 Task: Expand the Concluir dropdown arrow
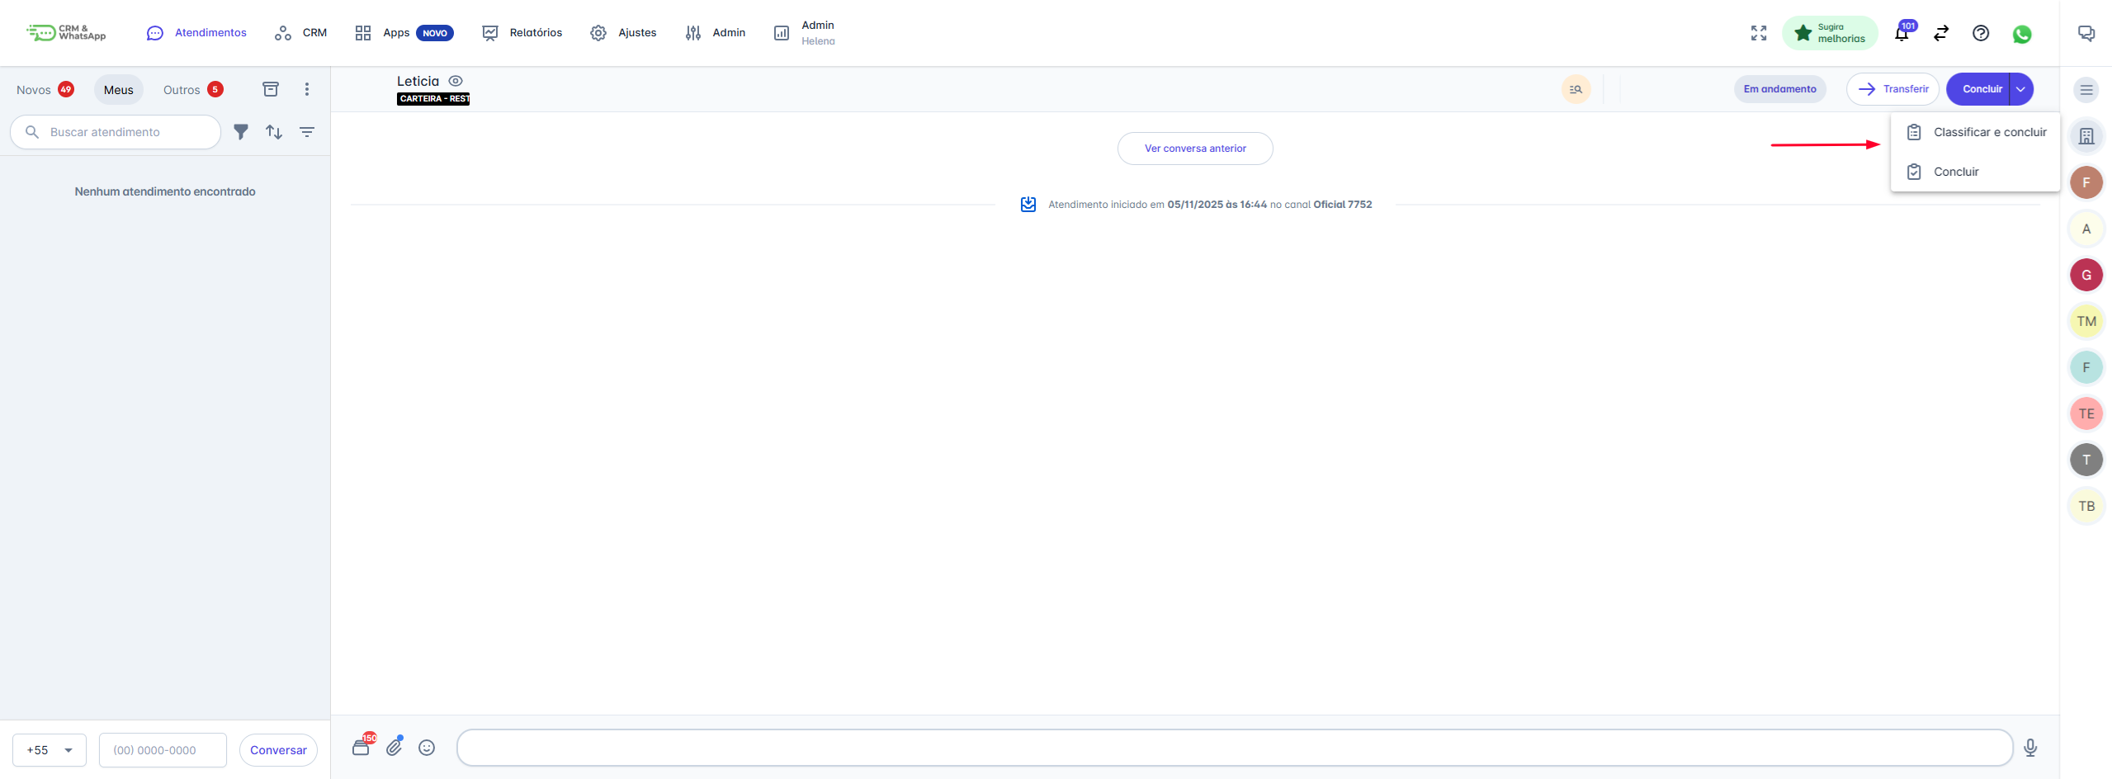2020,89
